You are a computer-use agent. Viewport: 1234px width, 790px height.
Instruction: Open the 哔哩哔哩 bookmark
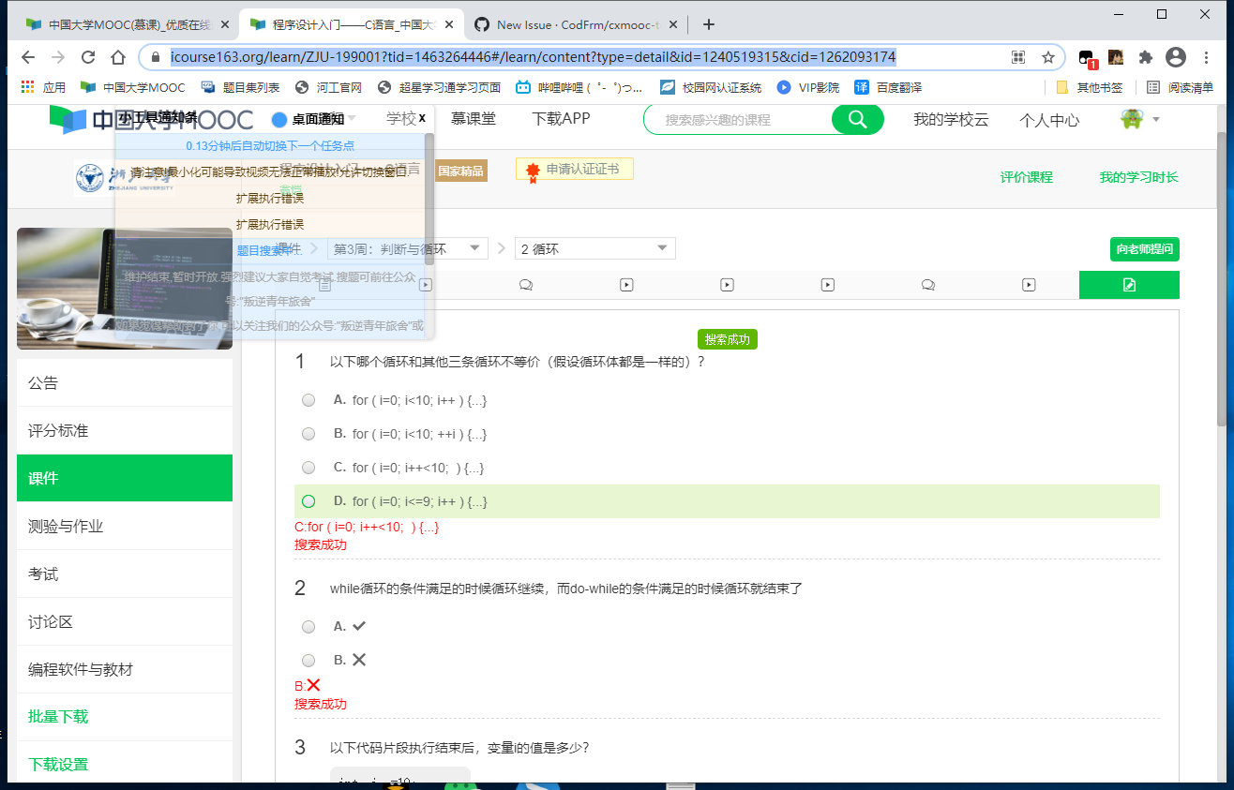pos(579,87)
